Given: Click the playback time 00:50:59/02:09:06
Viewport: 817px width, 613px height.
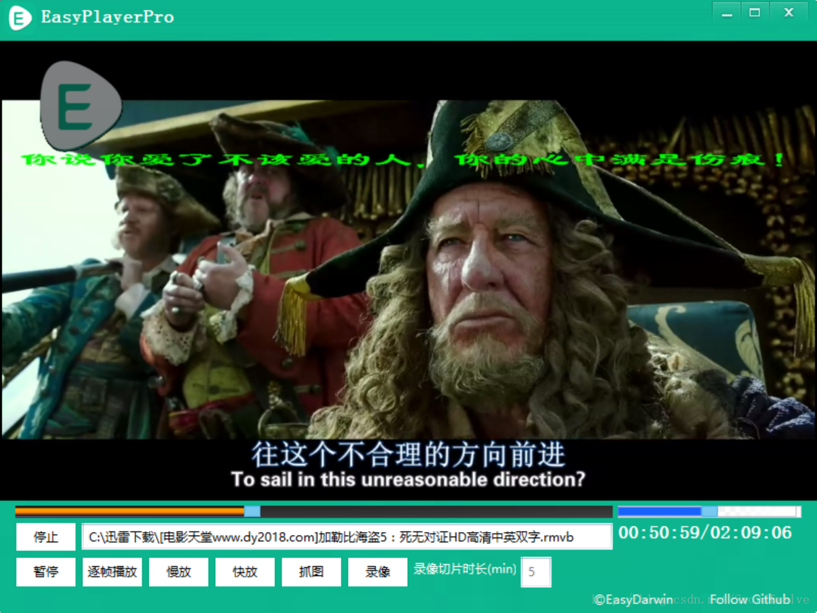Looking at the screenshot, I should pos(705,533).
